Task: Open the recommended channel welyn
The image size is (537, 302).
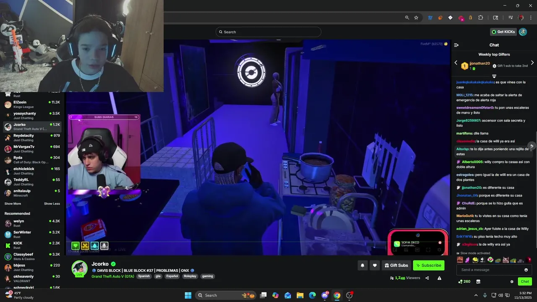Action: [32, 223]
